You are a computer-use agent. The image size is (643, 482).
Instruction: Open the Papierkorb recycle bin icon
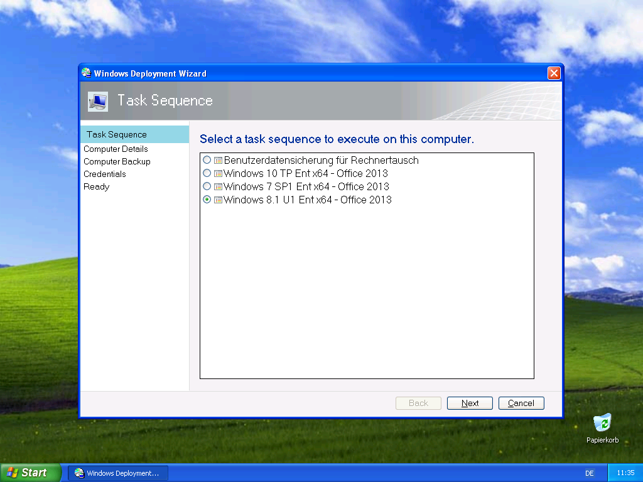(602, 422)
